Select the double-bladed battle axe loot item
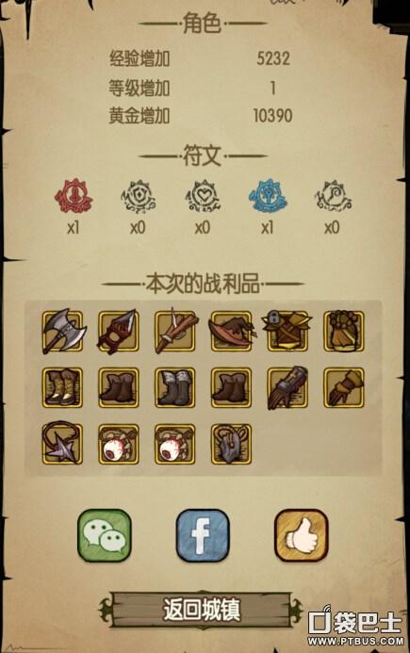The height and width of the screenshot is (653, 410). point(62,332)
